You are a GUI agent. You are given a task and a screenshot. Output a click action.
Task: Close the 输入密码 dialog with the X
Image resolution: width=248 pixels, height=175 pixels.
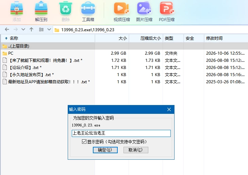click(x=169, y=109)
